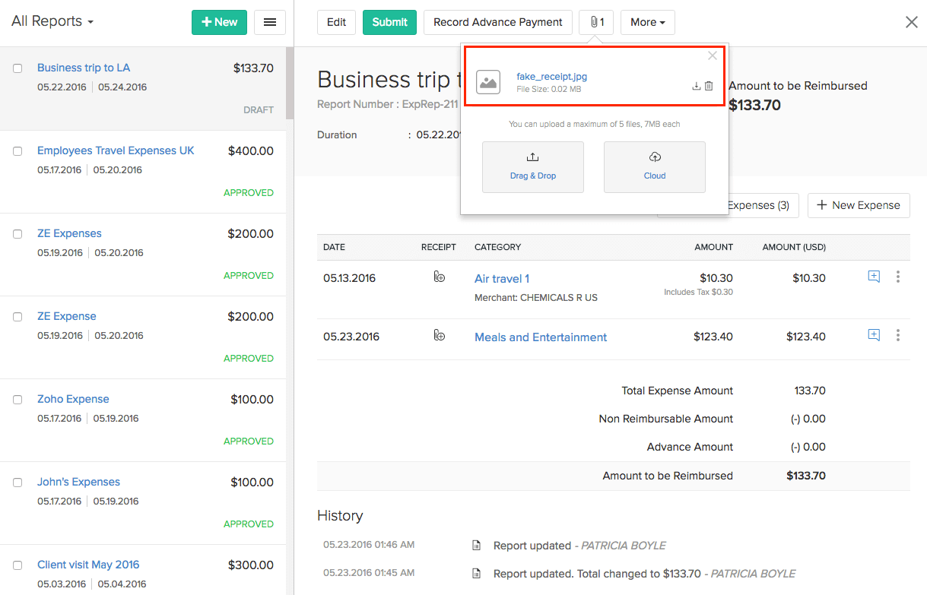Check the Business trip to LA checkbox
The image size is (927, 595).
point(17,68)
